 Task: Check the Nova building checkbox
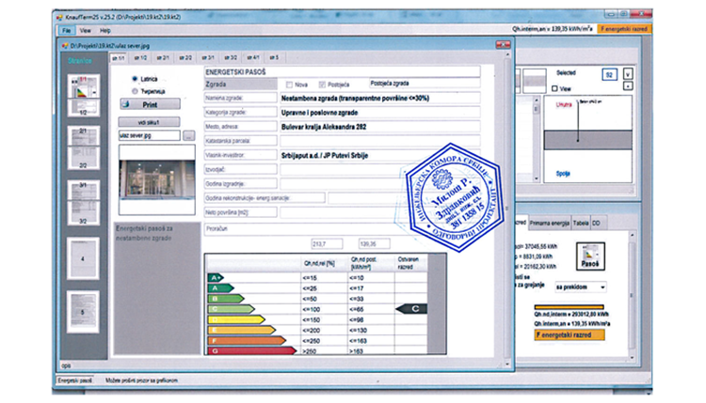coord(289,85)
